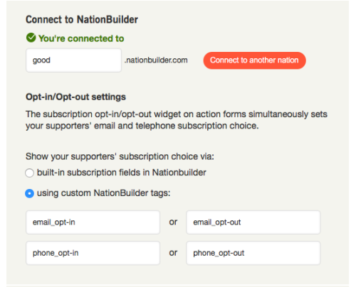Click the or text between phone fields
This screenshot has height=287, width=356.
pyautogui.click(x=173, y=253)
